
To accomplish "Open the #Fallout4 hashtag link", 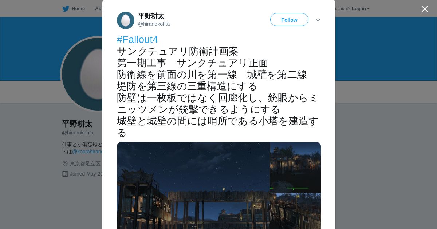I will click(137, 40).
